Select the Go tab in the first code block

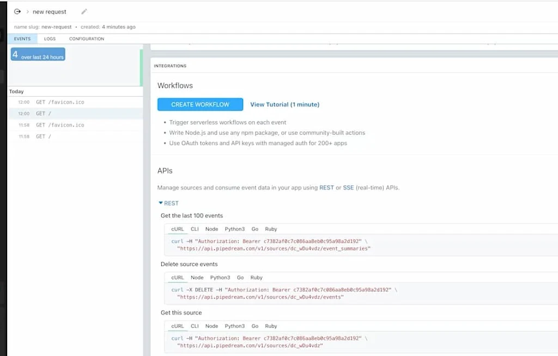pos(254,229)
